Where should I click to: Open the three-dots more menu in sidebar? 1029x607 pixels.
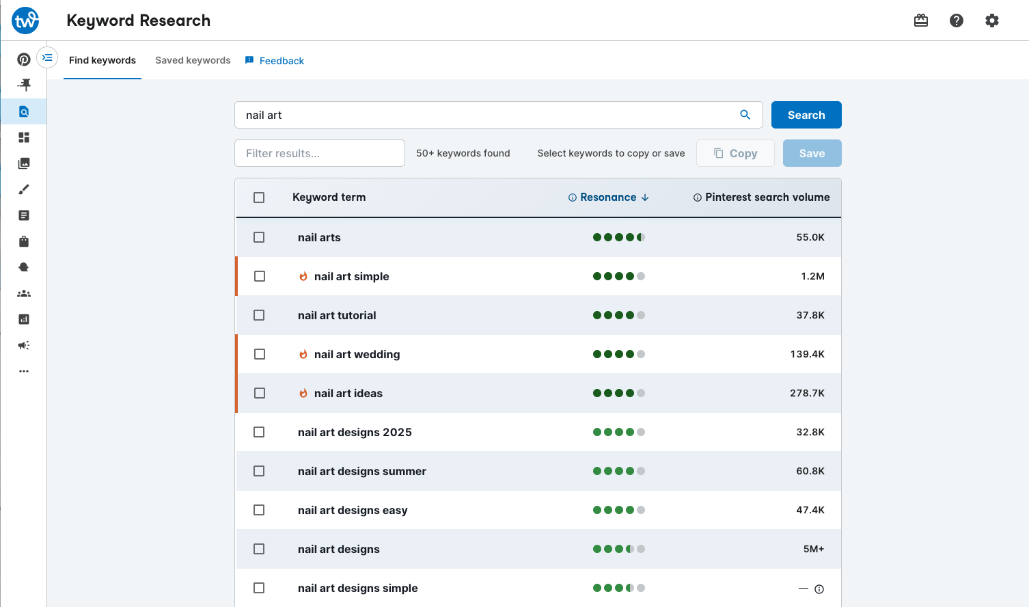[x=24, y=371]
